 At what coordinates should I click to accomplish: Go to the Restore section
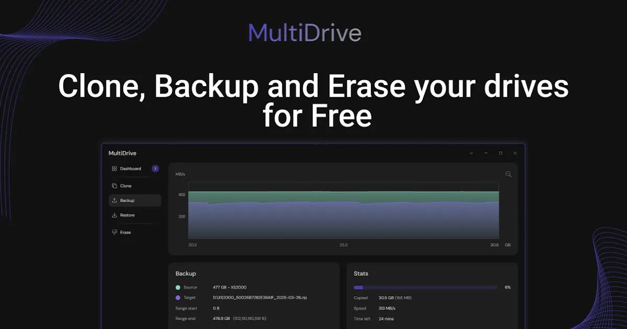tap(123, 215)
